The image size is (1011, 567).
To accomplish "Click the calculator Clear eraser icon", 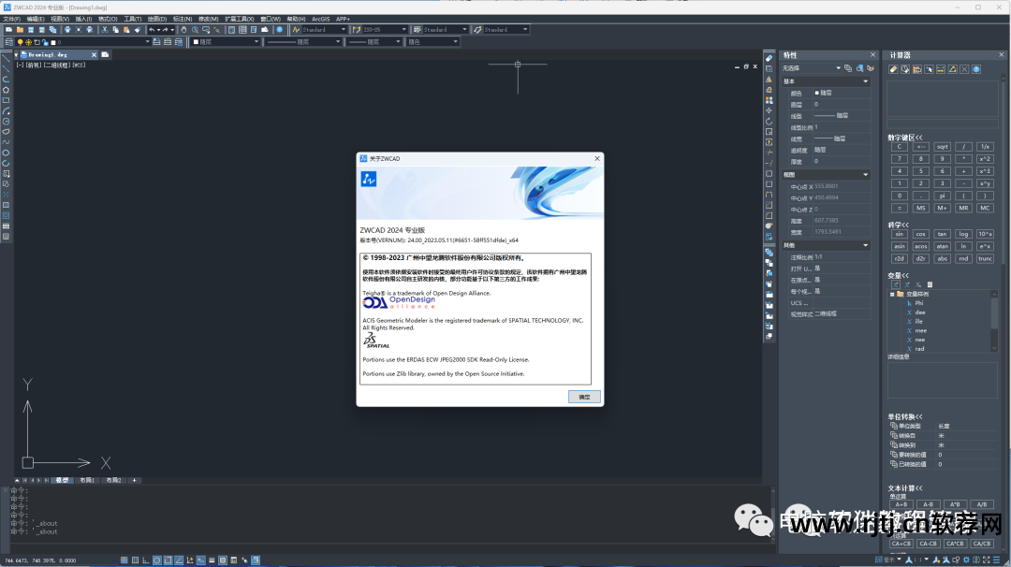I will click(x=893, y=69).
